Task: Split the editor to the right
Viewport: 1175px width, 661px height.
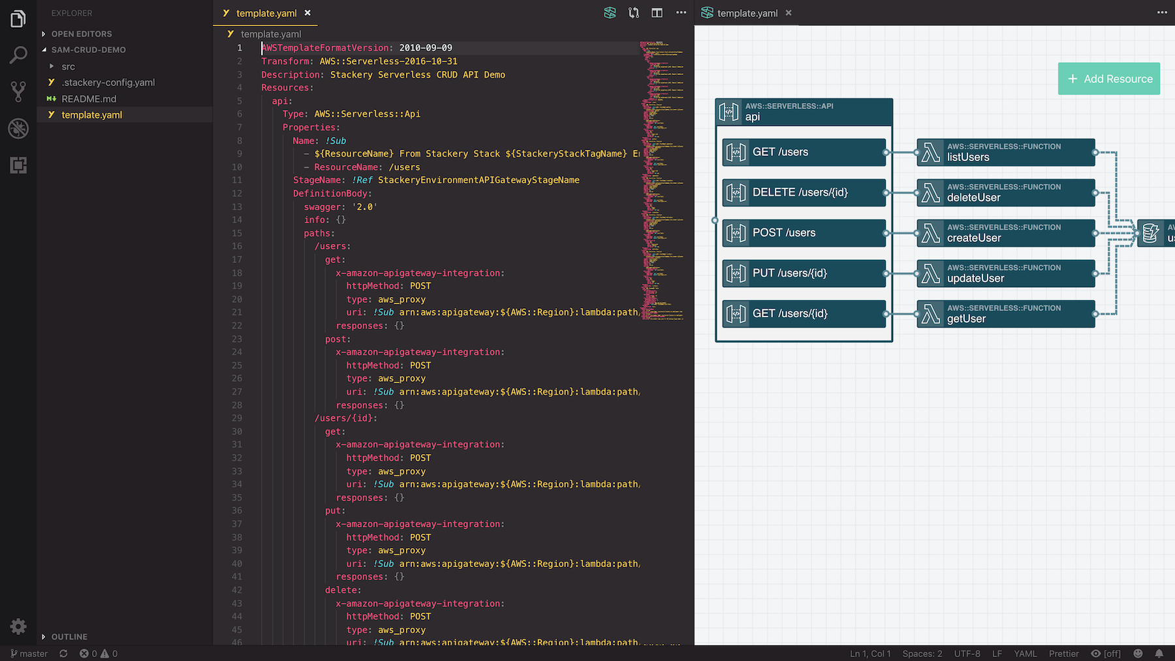Action: tap(657, 12)
